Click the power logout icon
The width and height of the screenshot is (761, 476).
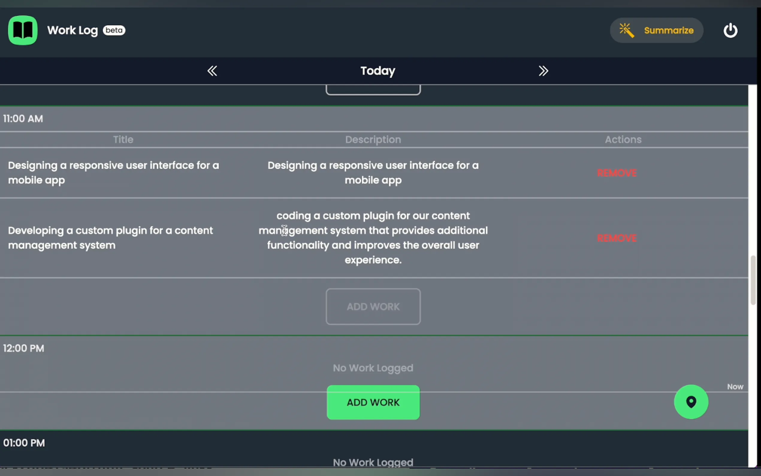click(x=730, y=31)
